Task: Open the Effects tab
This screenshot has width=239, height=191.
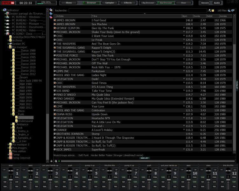Action: point(128,3)
